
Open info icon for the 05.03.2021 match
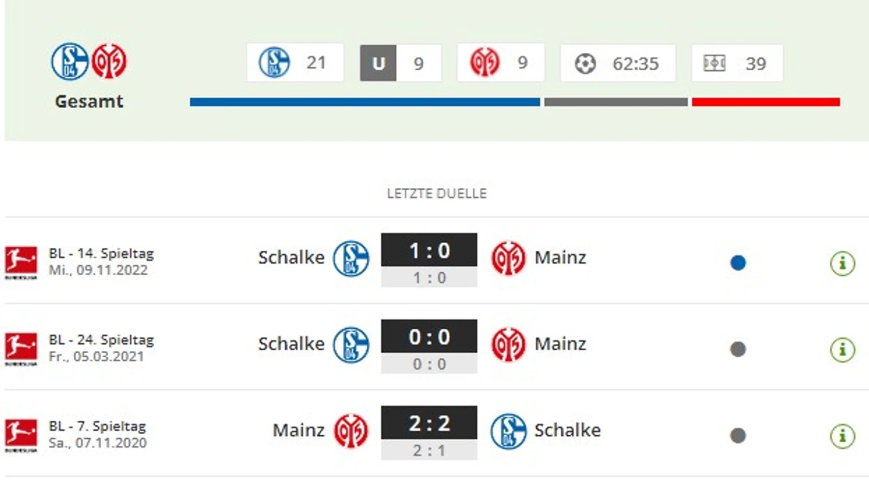(842, 349)
